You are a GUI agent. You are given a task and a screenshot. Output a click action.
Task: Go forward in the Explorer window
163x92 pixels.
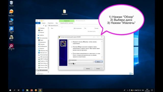coord(40,26)
